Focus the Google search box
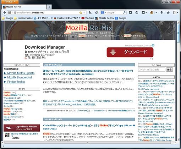181x149 pixels. (x=114, y=13)
